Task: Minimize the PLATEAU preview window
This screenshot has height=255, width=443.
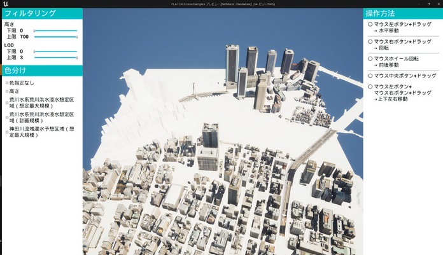Action: click(419, 4)
